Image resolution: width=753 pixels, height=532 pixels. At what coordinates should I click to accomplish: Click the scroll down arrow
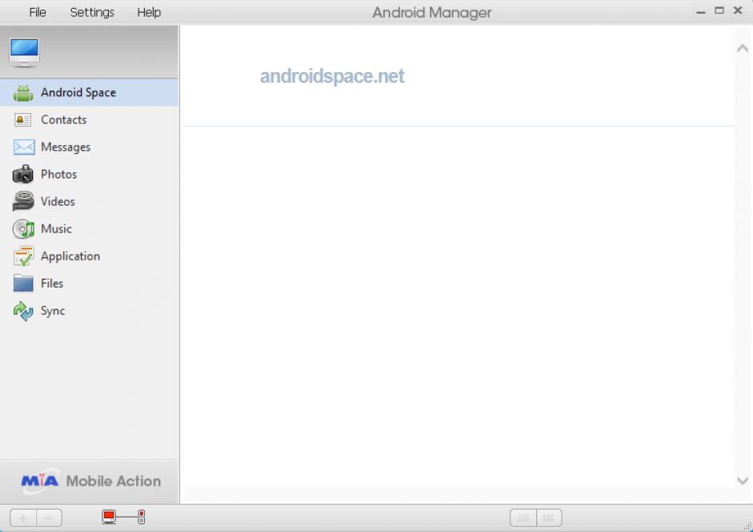click(743, 481)
